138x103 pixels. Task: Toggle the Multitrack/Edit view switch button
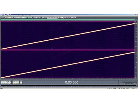(2, 18)
